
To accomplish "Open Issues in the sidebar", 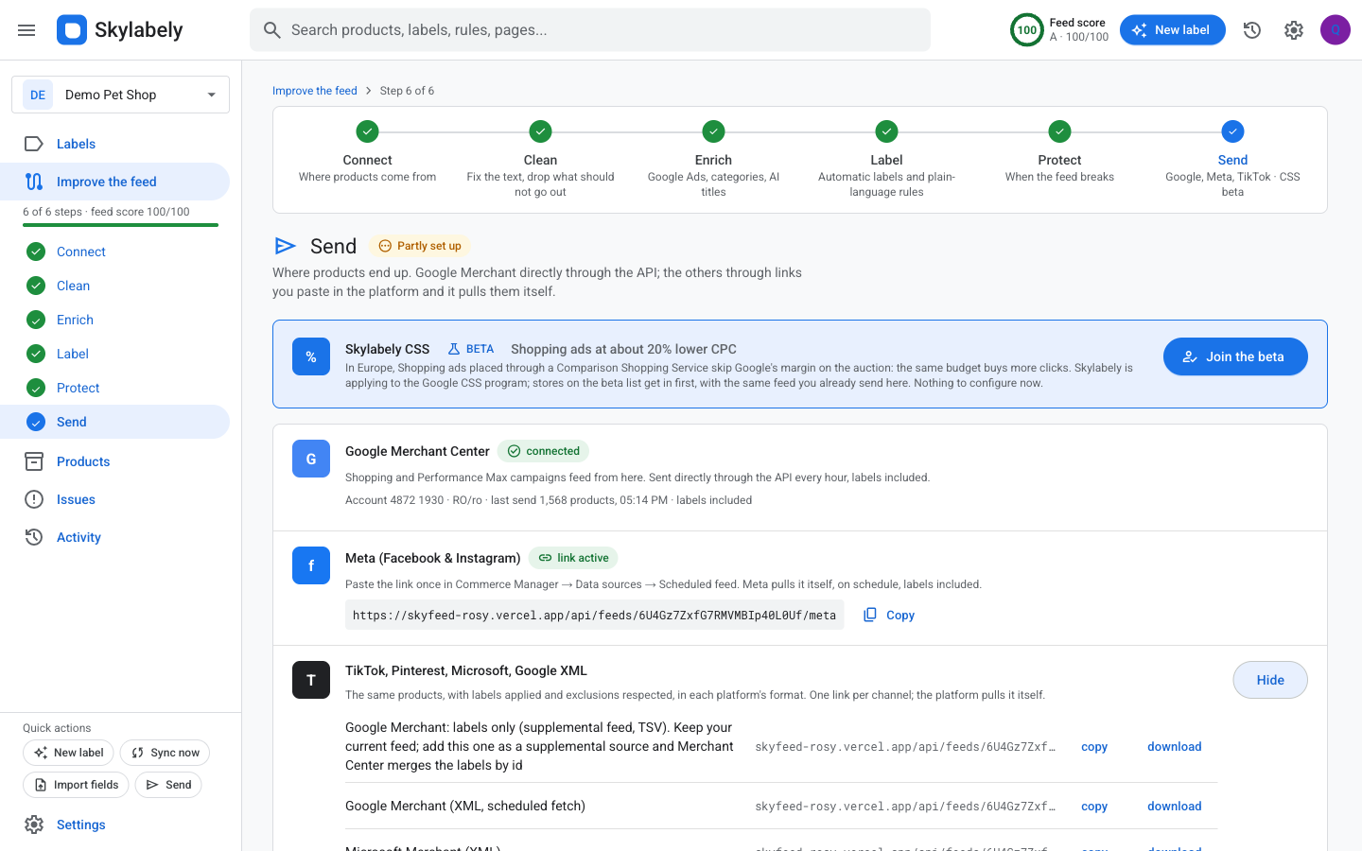I will pyautogui.click(x=114, y=499).
